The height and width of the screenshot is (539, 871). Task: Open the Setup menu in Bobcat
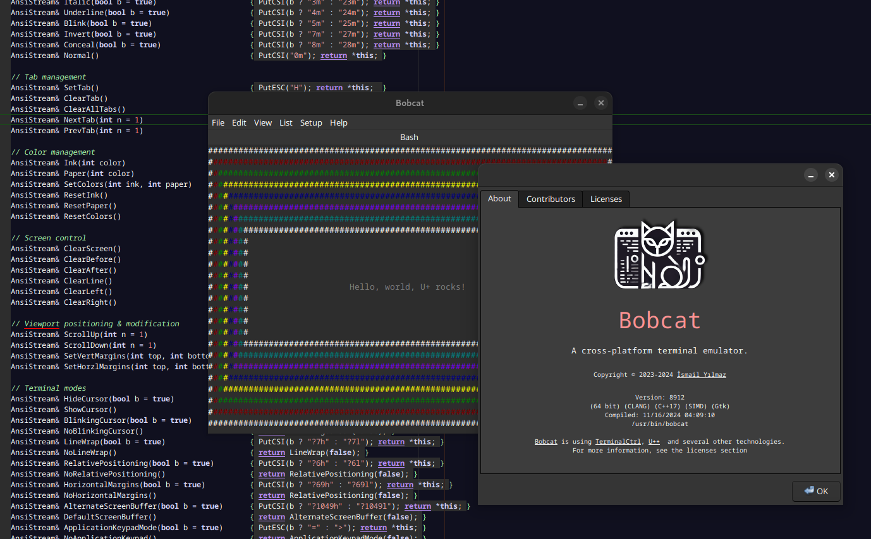pyautogui.click(x=311, y=122)
